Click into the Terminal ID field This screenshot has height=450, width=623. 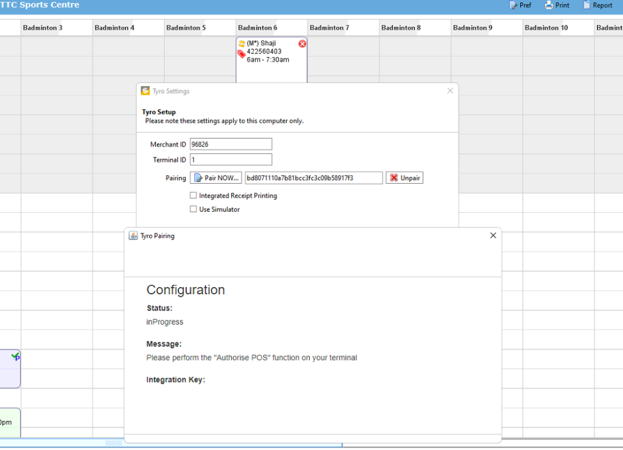(x=231, y=160)
